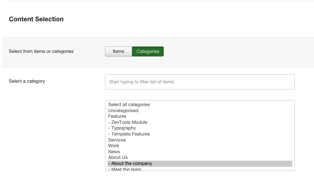314x177 pixels.
Task: Focus the category filter text field
Action: 200,82
